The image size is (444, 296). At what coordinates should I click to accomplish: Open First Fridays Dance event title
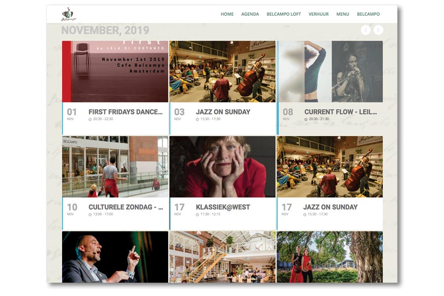126,112
